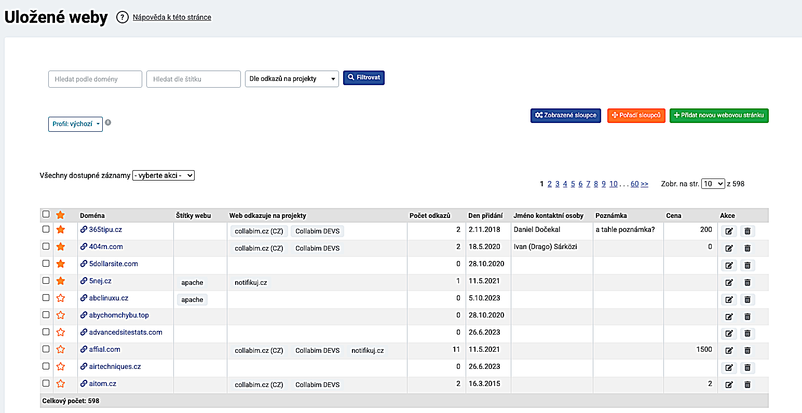This screenshot has width=802, height=413.
Task: Click 'Přidat novou webovou stránku' button
Action: 719,115
